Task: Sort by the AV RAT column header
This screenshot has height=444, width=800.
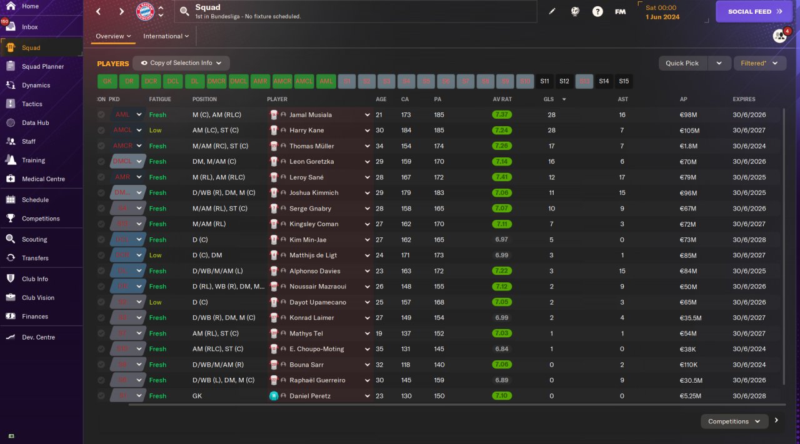Action: click(x=502, y=99)
